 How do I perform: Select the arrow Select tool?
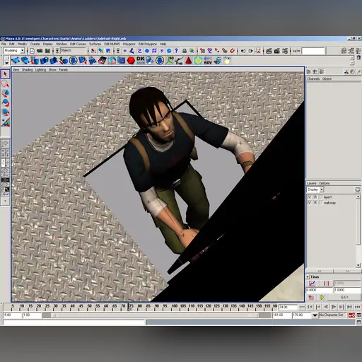point(5,74)
